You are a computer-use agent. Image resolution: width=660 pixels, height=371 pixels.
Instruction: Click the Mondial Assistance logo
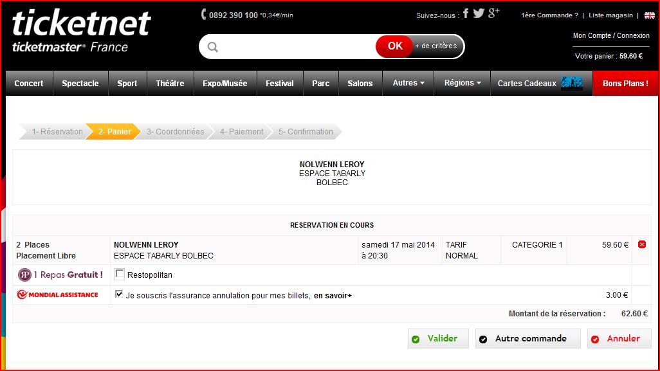tap(57, 294)
